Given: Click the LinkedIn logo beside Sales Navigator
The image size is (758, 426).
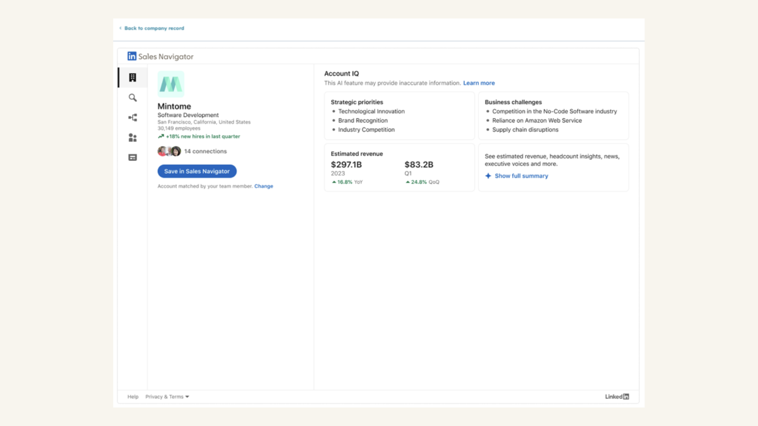Looking at the screenshot, I should [x=131, y=56].
